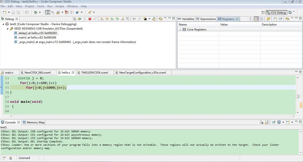Toggle Scroll Lock in Console
Viewport: 303px width, 162px height.
[x=267, y=122]
